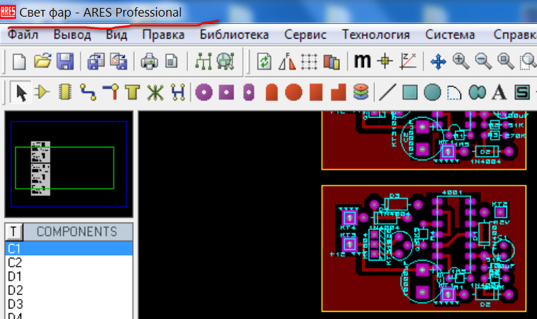The width and height of the screenshot is (537, 319).
Task: Open a layout with the folder icon
Action: pos(43,62)
